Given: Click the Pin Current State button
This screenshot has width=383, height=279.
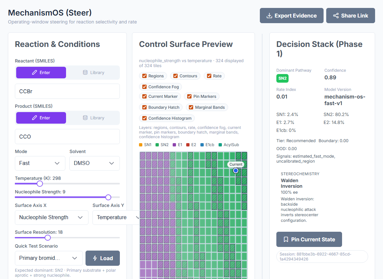Looking at the screenshot, I should [309, 239].
